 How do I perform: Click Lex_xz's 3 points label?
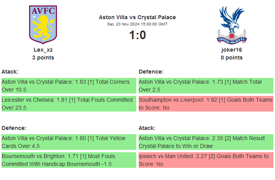(43, 58)
